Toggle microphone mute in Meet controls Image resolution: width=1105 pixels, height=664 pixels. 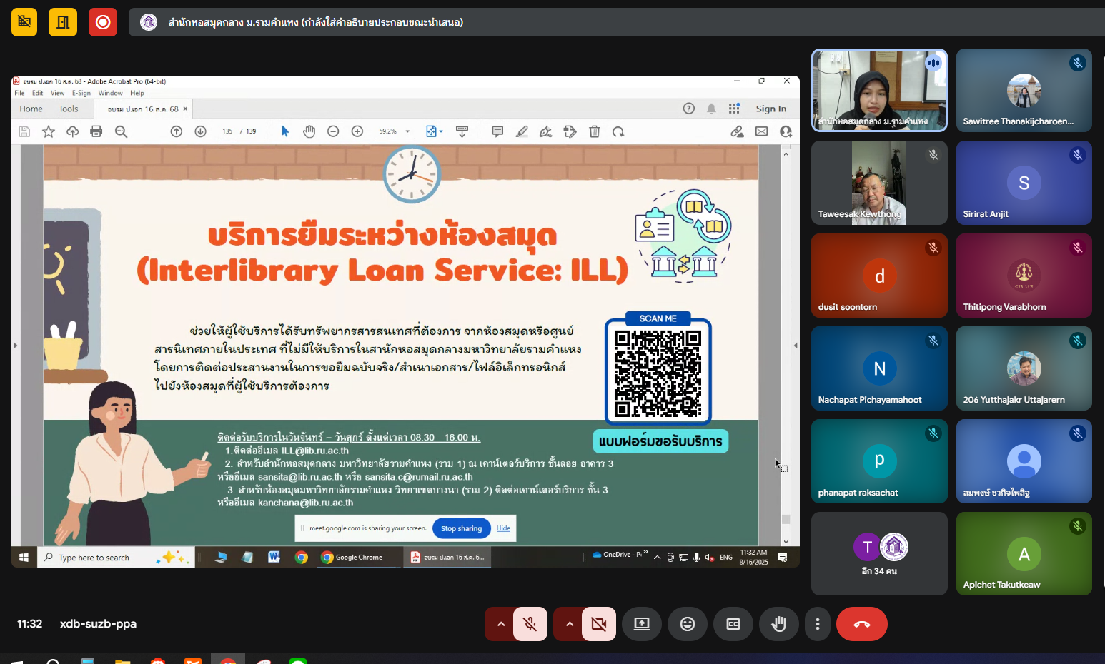tap(530, 624)
